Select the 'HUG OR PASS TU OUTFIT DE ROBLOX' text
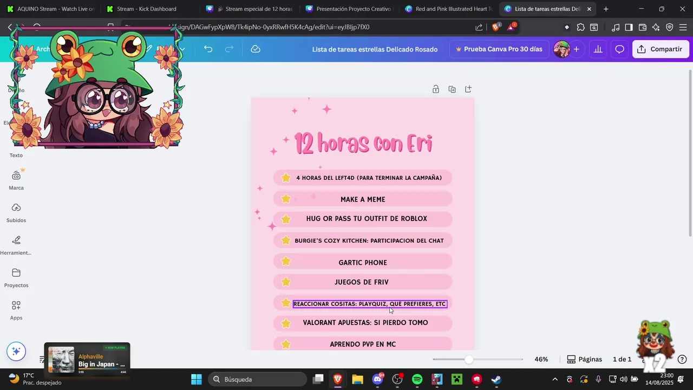Screen dimensions: 693x390 [367, 219]
